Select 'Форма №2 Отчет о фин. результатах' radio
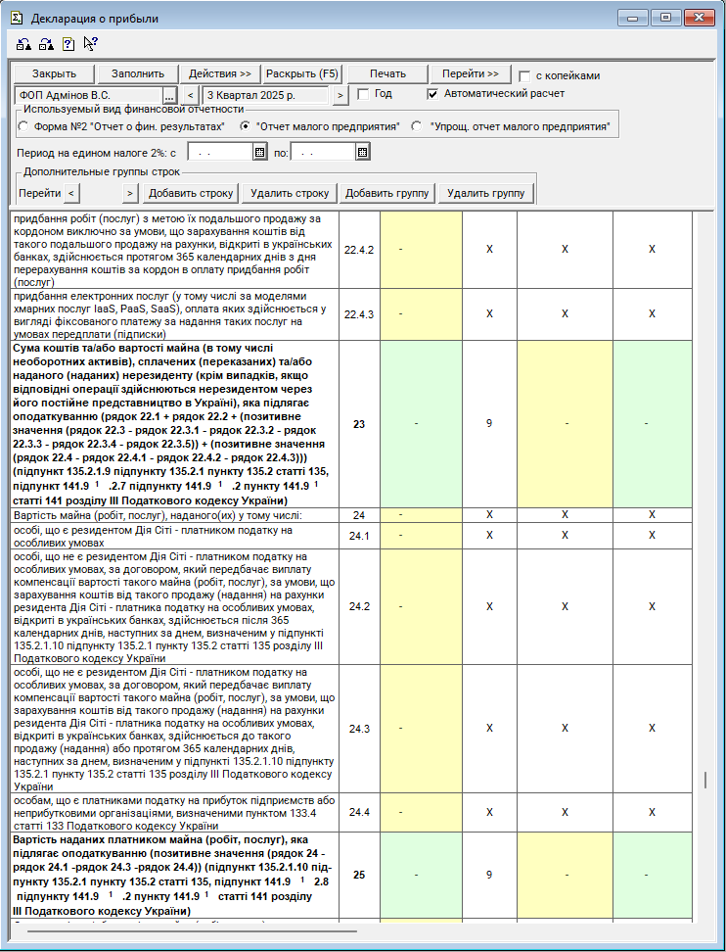This screenshot has width=726, height=952. tap(24, 126)
